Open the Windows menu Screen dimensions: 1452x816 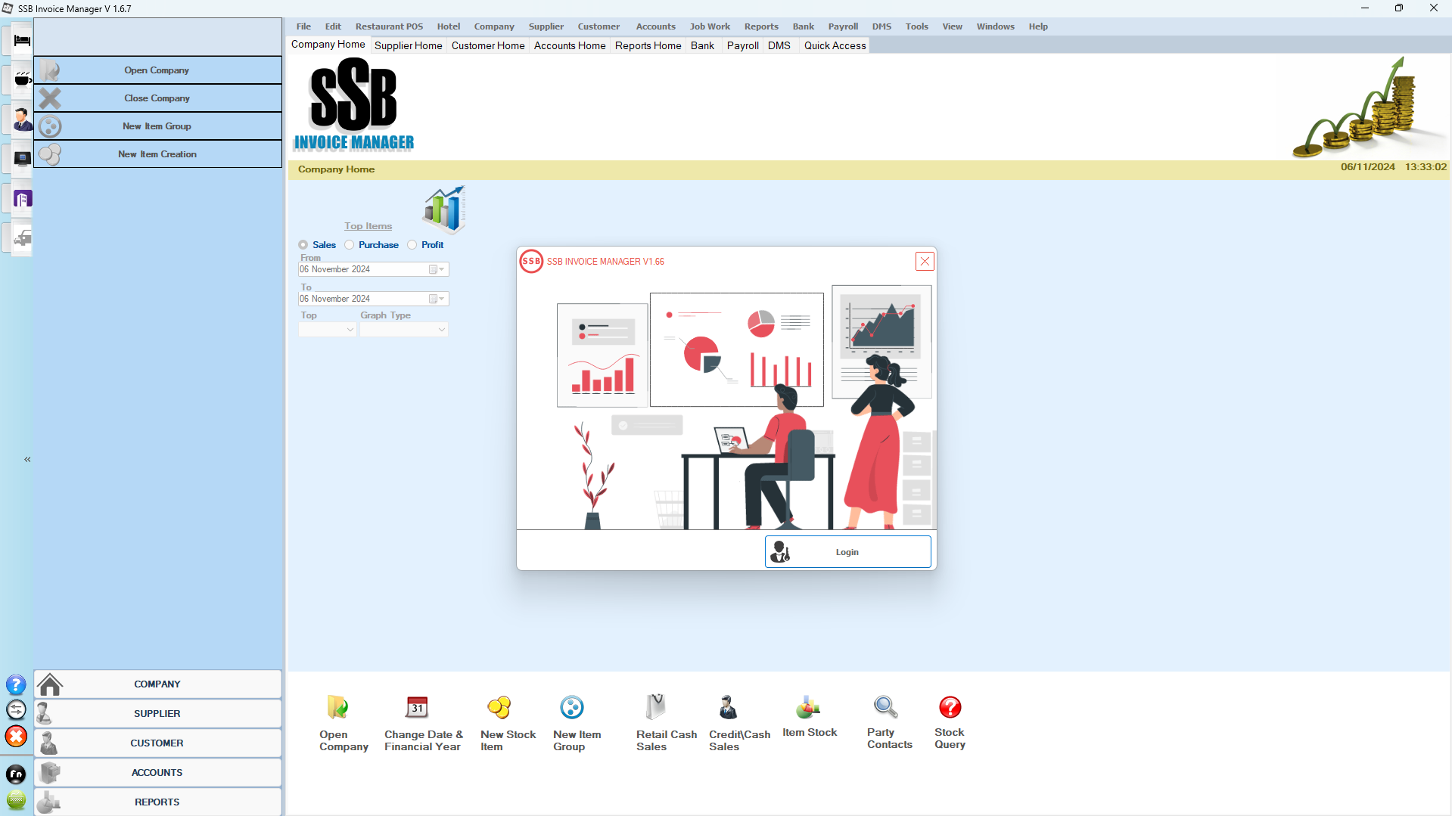click(995, 26)
